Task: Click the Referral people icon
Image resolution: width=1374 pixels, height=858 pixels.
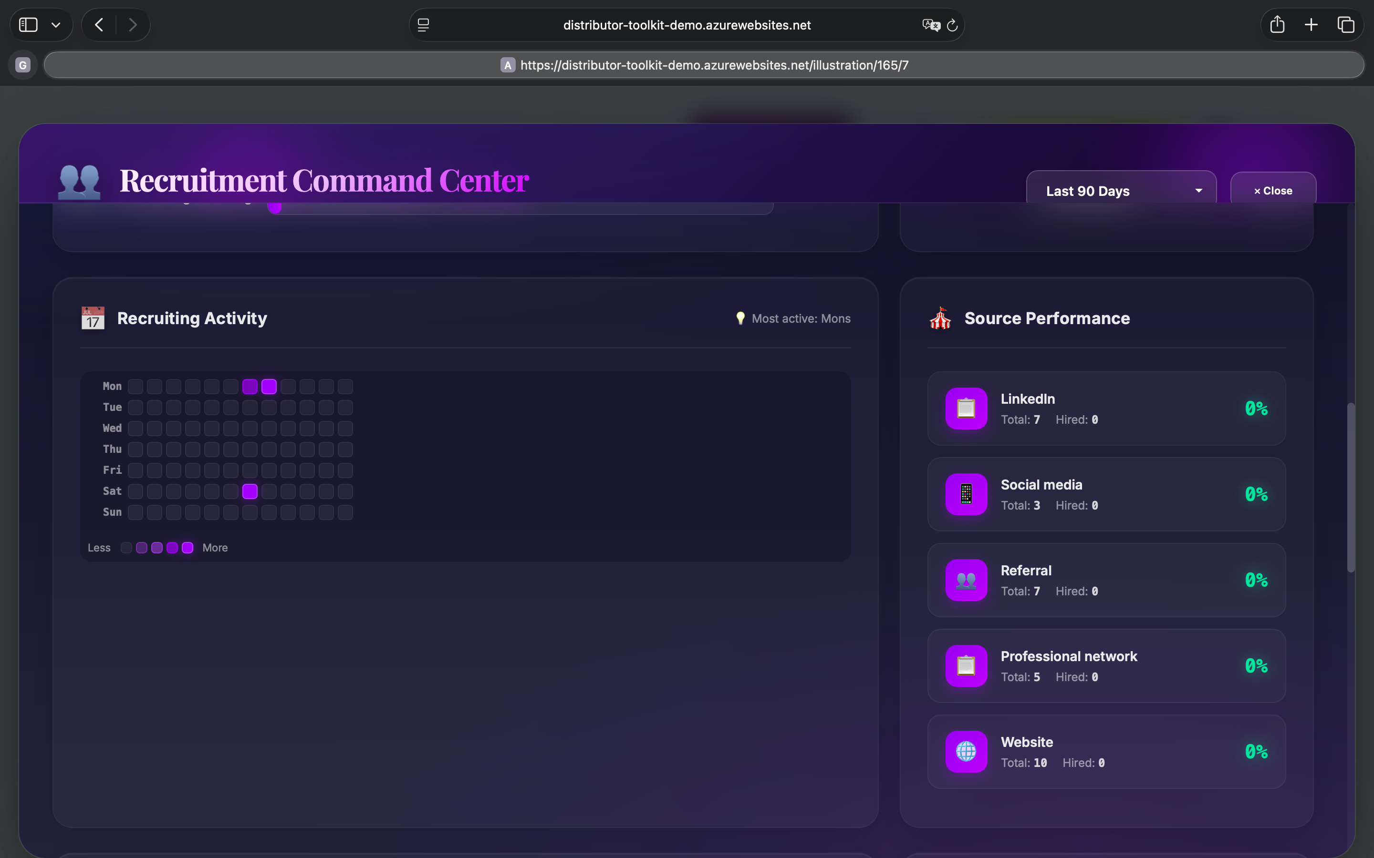Action: pos(967,580)
